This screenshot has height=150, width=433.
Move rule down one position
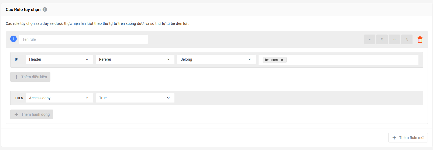[370, 39]
